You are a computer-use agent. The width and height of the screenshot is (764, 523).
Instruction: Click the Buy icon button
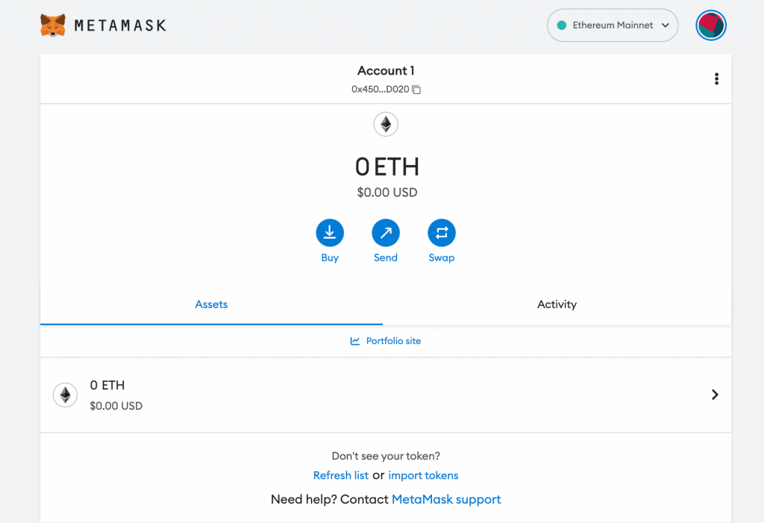(x=330, y=233)
